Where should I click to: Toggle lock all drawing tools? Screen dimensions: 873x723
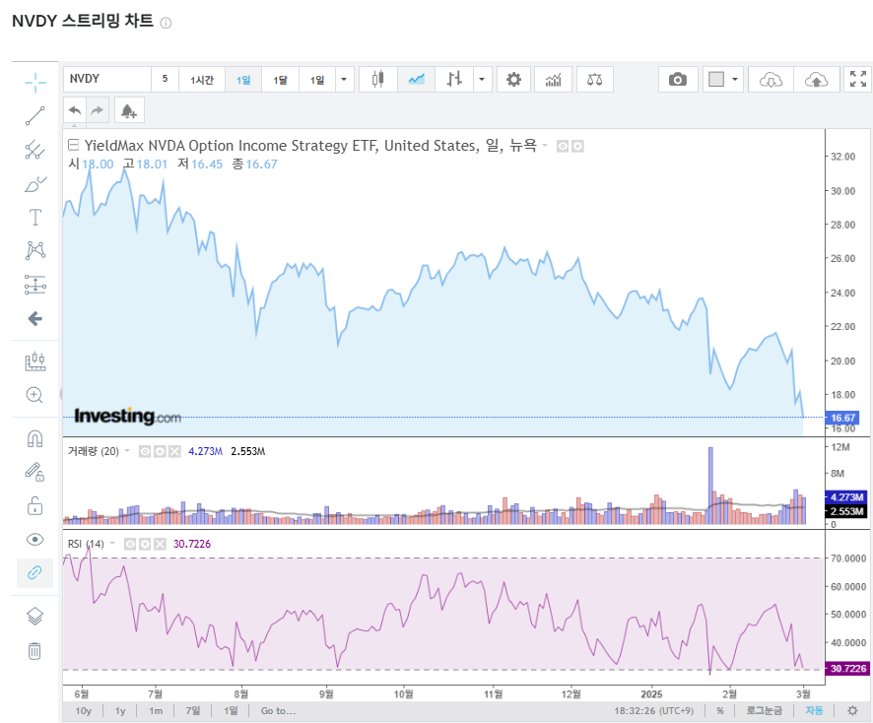(35, 505)
